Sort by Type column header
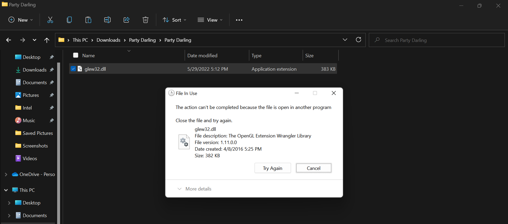 tap(256, 56)
